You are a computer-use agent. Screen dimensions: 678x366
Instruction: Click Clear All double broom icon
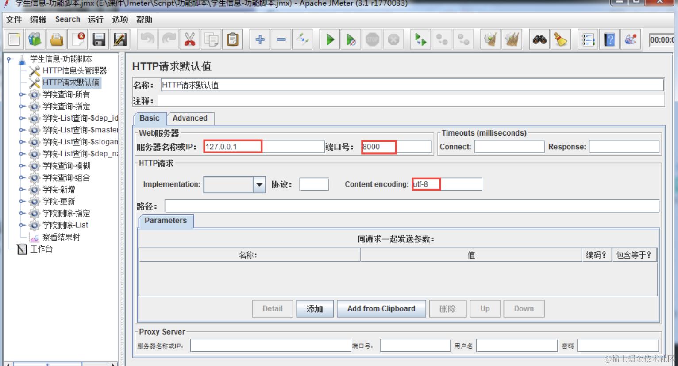pos(512,39)
